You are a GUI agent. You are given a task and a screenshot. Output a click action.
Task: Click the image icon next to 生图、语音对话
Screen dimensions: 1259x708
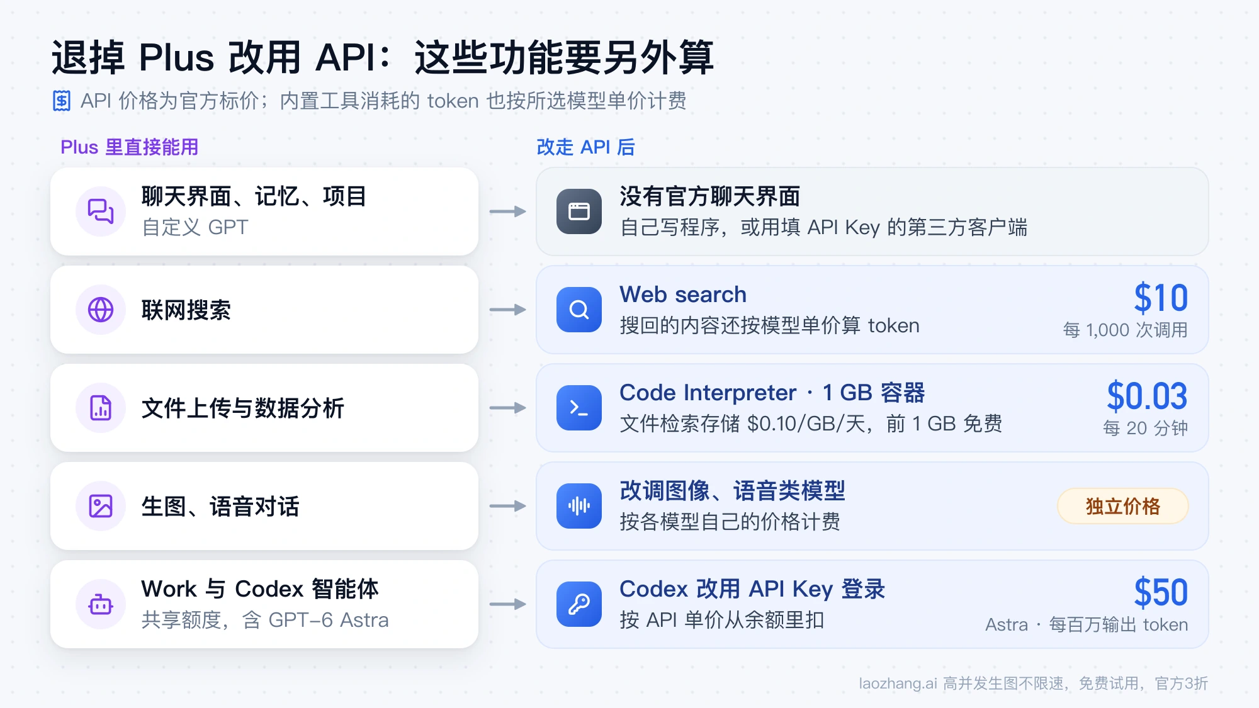pyautogui.click(x=101, y=506)
